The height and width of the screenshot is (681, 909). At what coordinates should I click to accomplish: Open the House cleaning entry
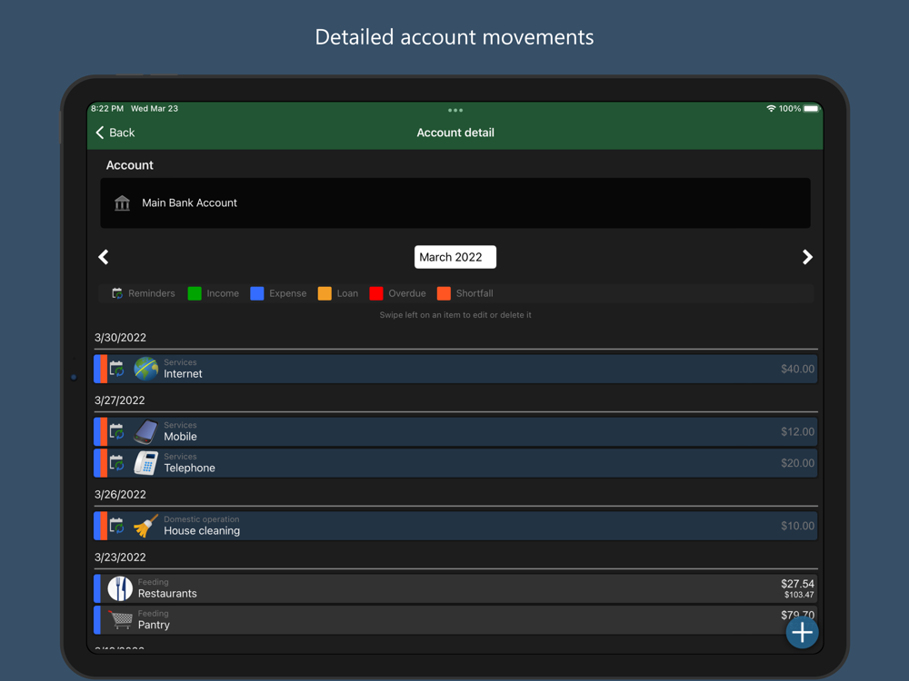tap(455, 526)
